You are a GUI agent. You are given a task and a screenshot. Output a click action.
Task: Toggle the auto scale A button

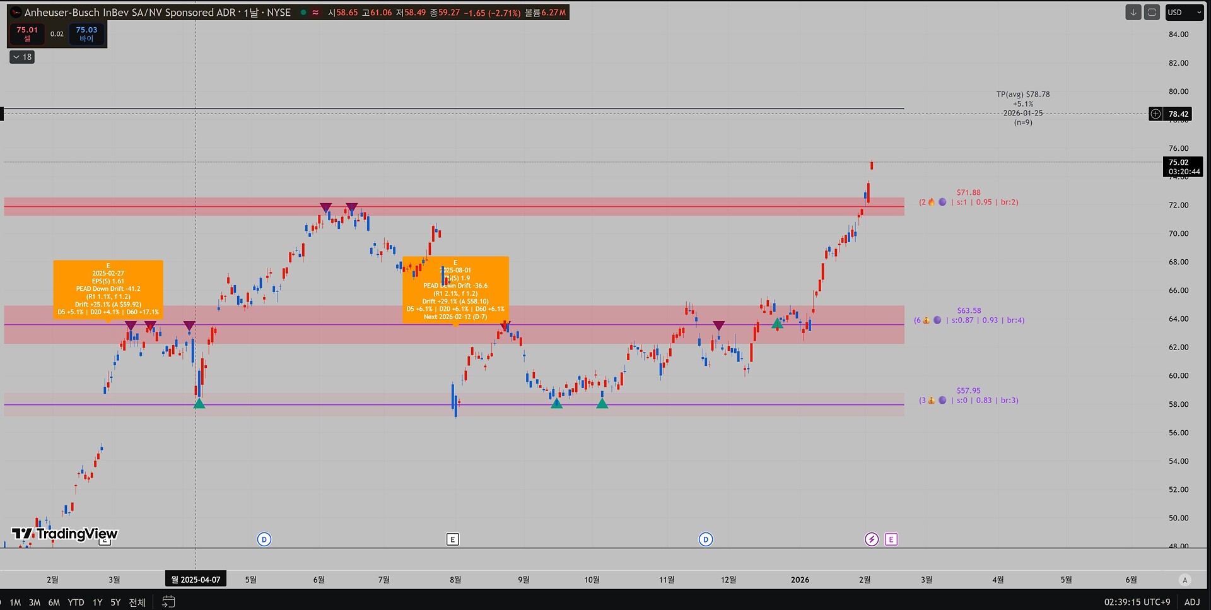click(x=1185, y=580)
